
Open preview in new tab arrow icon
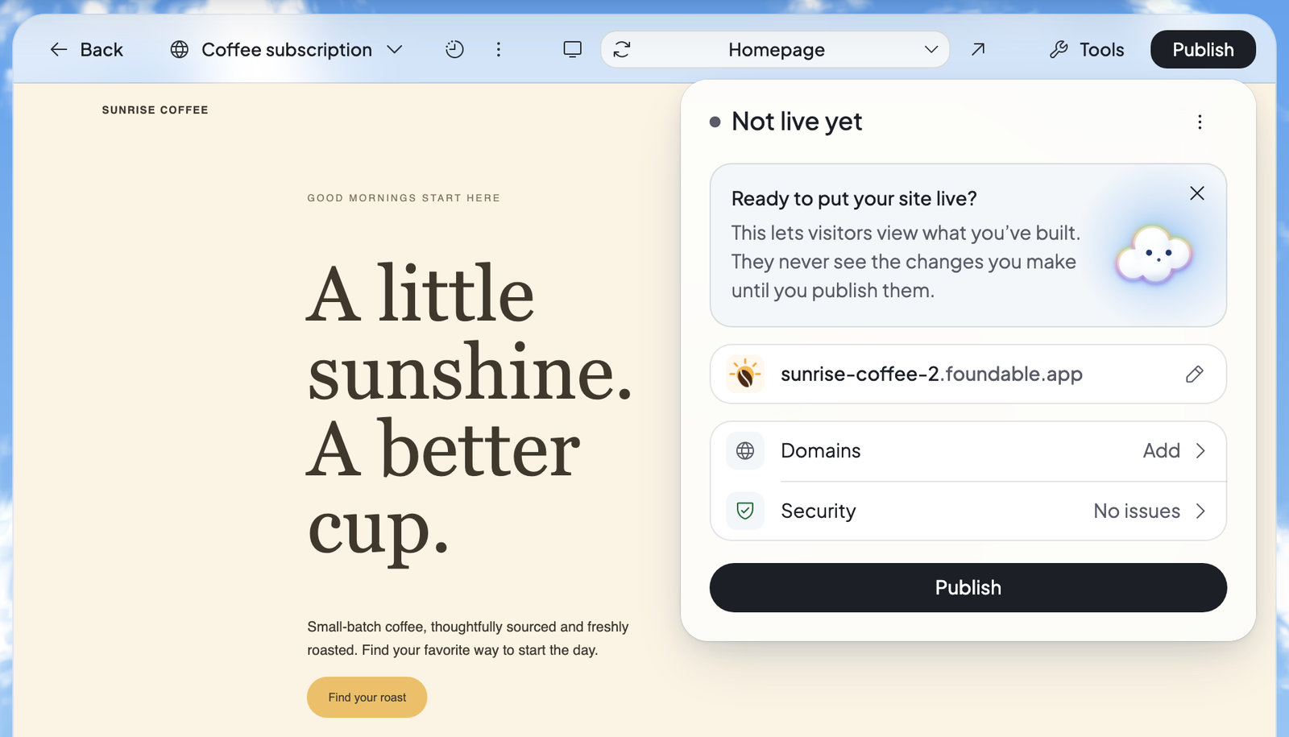click(x=978, y=50)
